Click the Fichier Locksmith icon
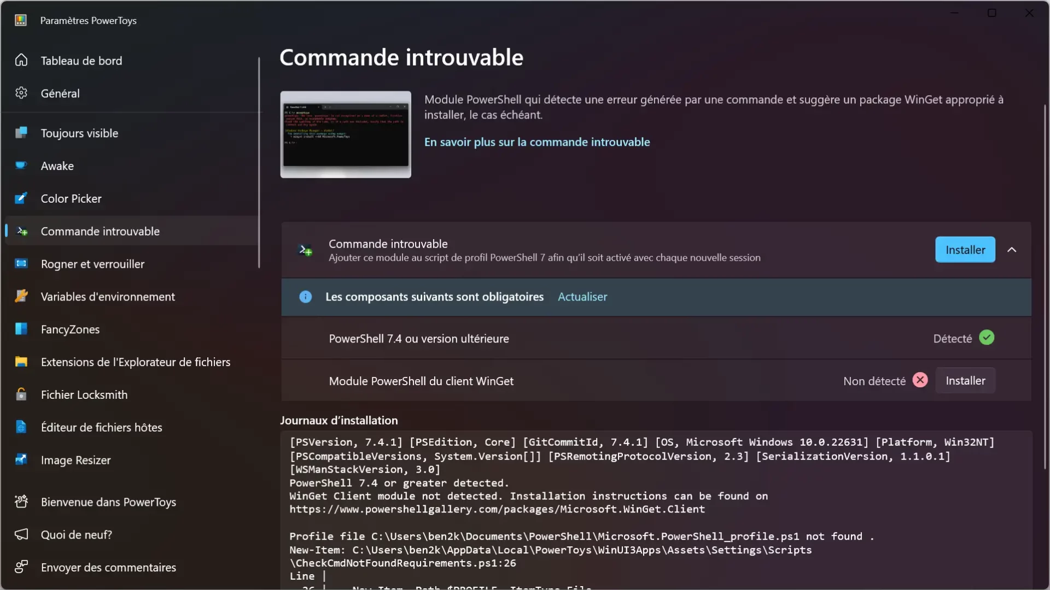 click(x=20, y=395)
